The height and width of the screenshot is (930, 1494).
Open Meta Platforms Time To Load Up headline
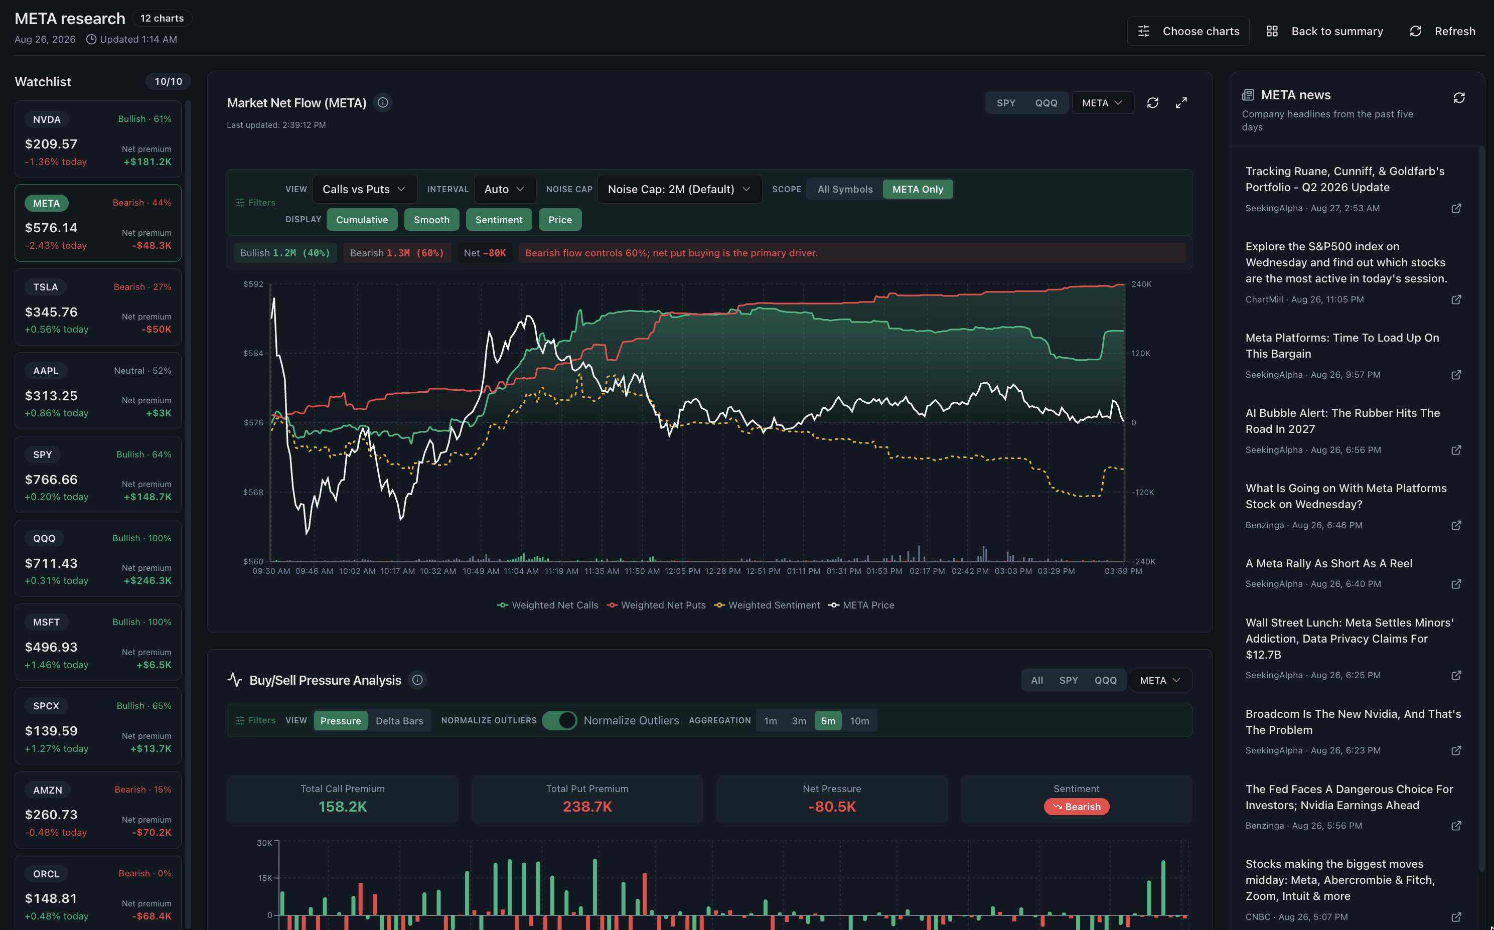tap(1342, 346)
